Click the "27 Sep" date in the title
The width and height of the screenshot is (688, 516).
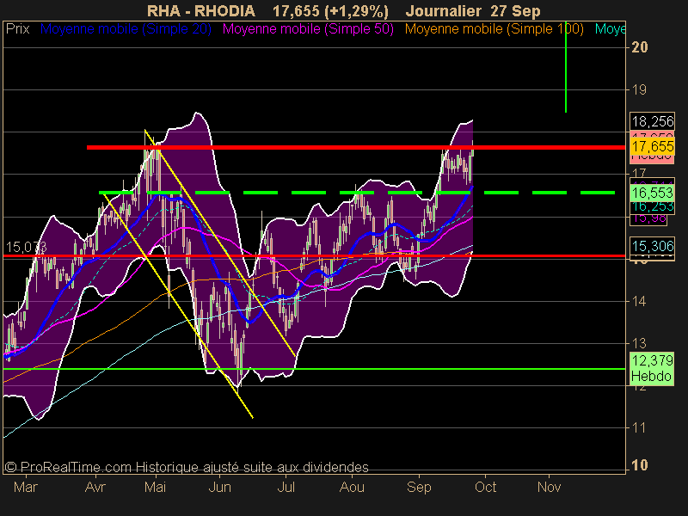coord(515,11)
